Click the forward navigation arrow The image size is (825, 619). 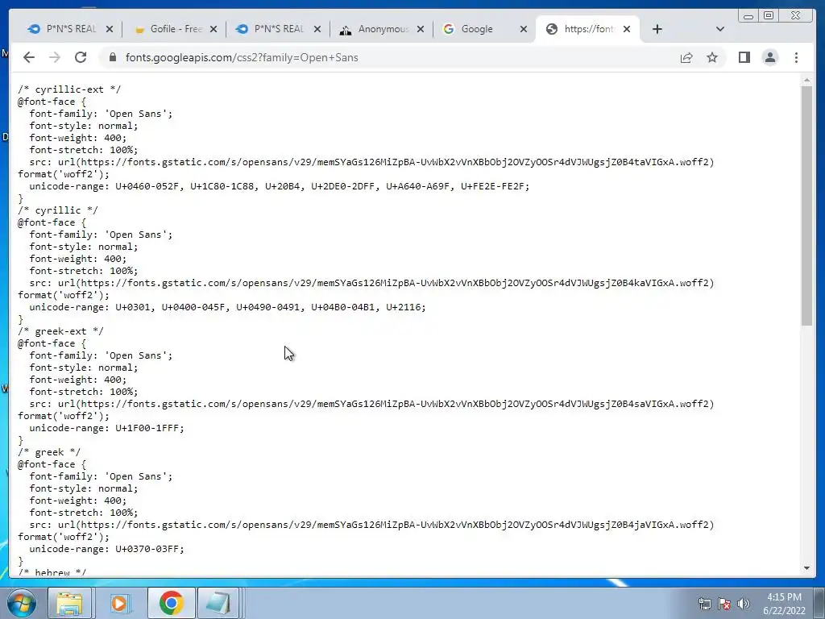point(55,57)
